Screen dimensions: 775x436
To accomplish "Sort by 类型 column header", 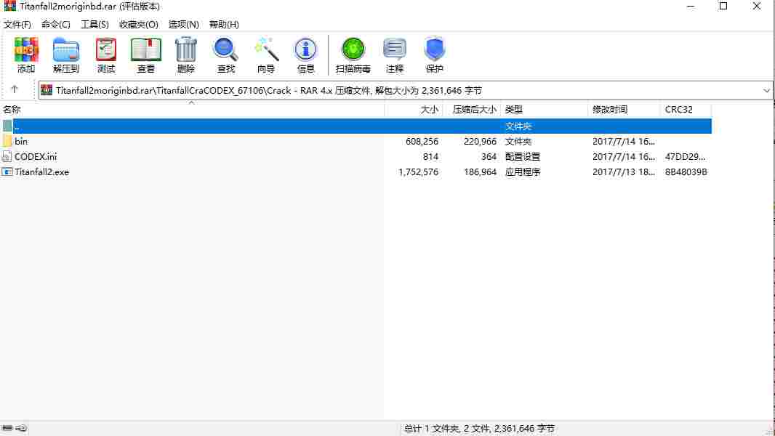I will (514, 110).
